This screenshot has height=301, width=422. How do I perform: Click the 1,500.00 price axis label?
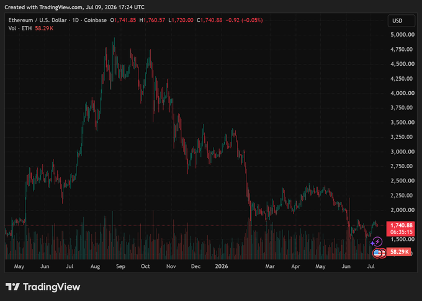402,240
